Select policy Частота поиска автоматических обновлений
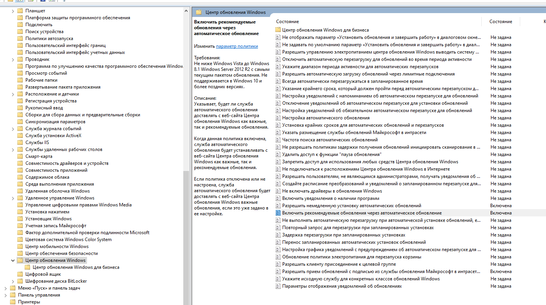 tap(330, 140)
